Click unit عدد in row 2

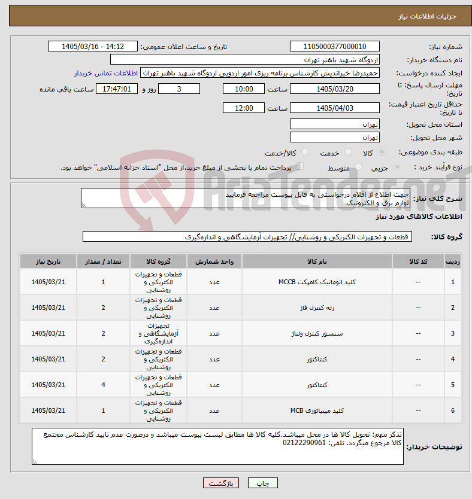coord(214,308)
